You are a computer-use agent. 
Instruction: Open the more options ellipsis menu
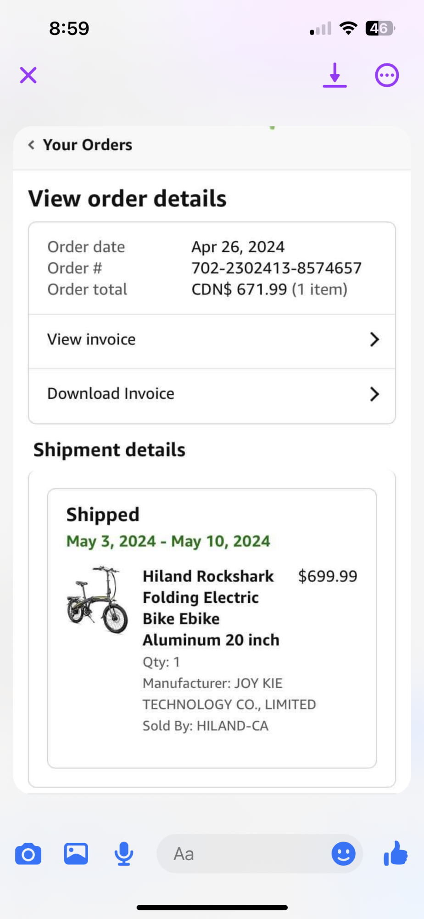[x=387, y=75]
